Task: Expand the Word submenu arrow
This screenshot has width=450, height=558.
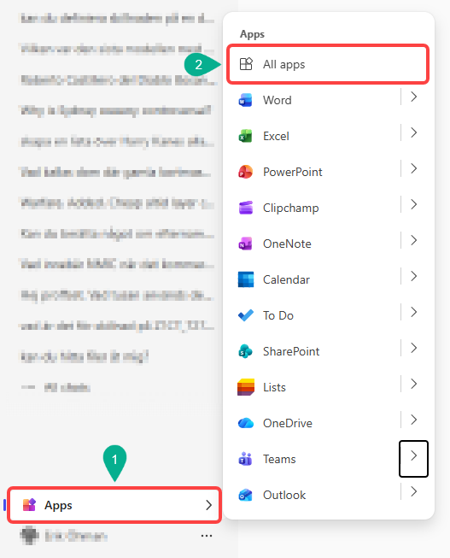Action: tap(413, 97)
